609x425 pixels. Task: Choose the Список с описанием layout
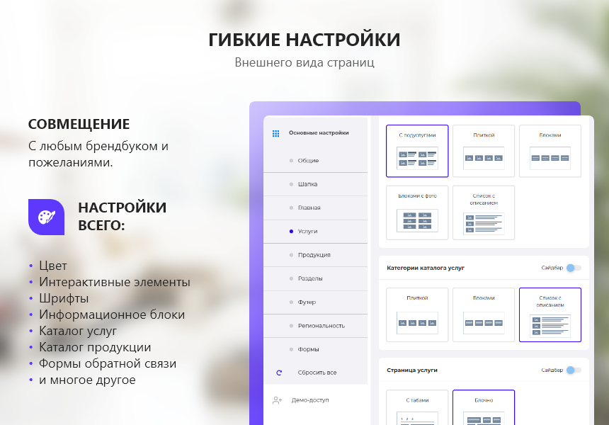coord(484,212)
